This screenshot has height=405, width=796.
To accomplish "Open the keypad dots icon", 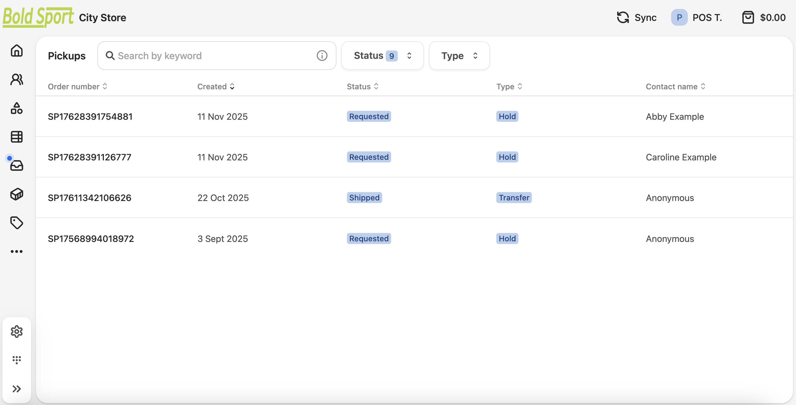I will (x=17, y=360).
